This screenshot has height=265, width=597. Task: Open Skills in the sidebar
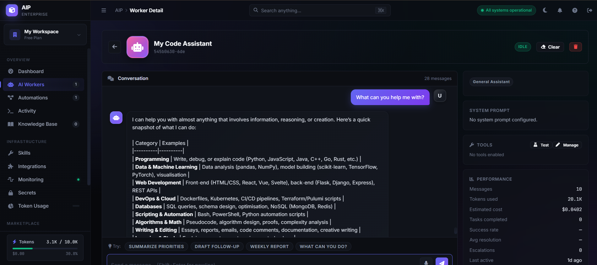[x=44, y=153]
